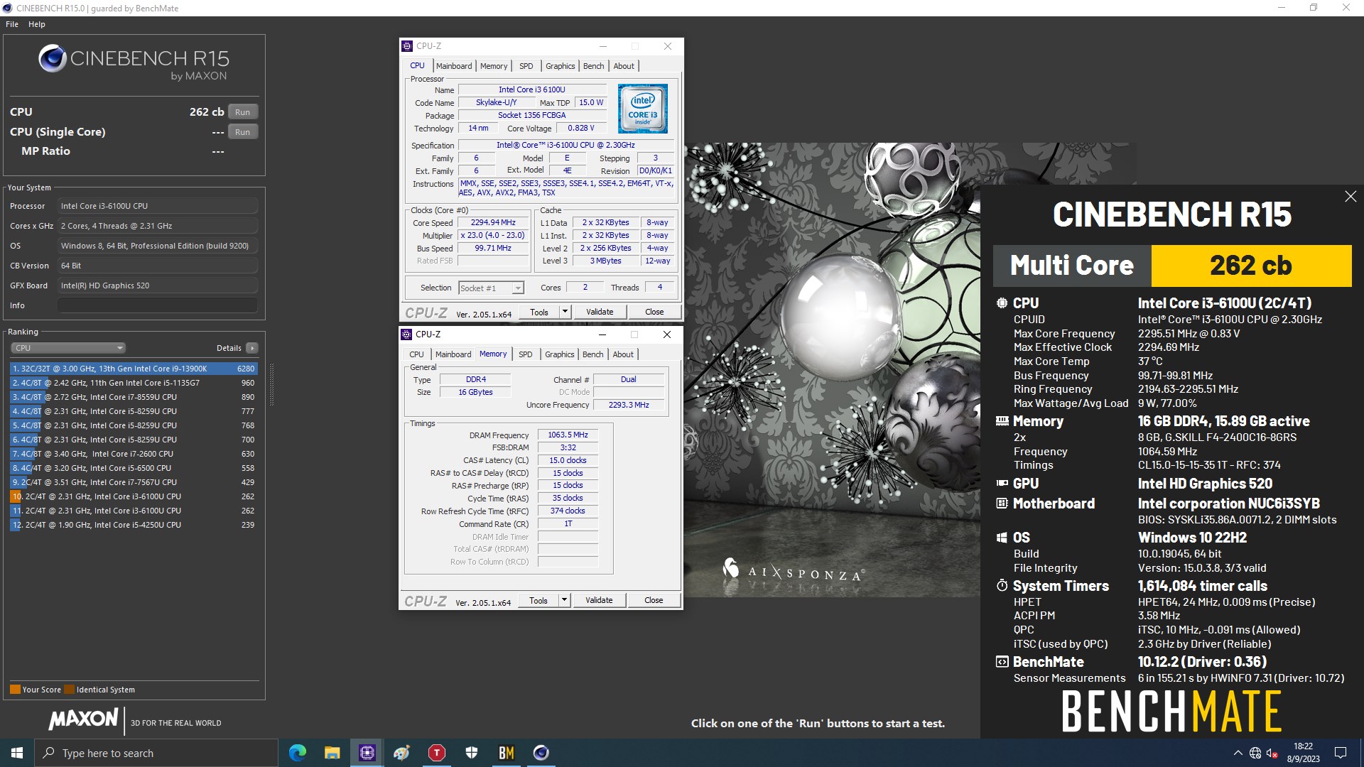Viewport: 1364px width, 767px height.
Task: Click the BenchMate OS Windows icon
Action: [1002, 538]
